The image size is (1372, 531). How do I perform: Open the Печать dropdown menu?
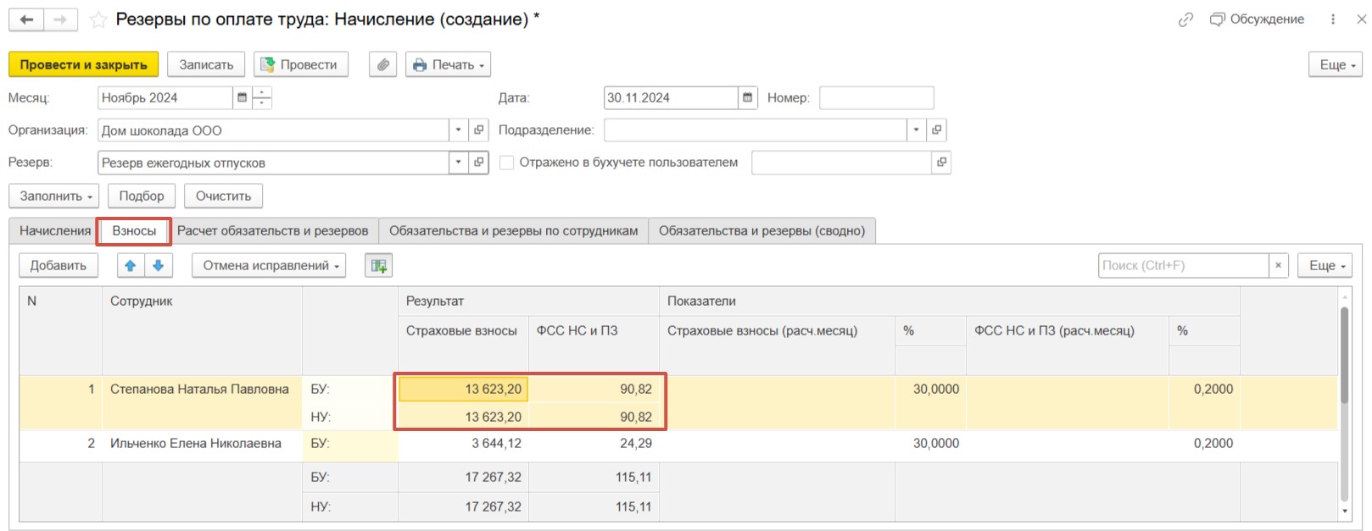pos(449,64)
